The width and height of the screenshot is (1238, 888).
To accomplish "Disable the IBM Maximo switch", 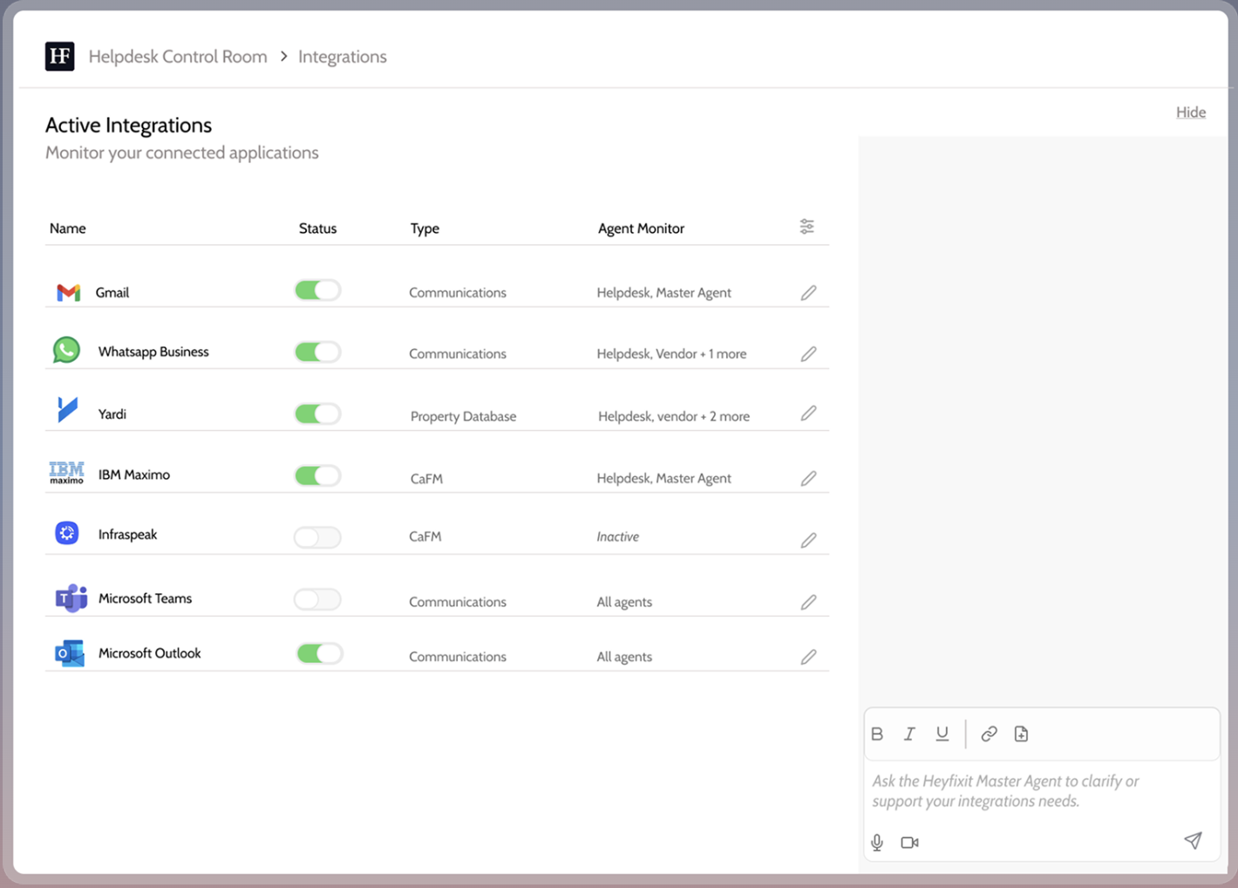I will [x=317, y=475].
